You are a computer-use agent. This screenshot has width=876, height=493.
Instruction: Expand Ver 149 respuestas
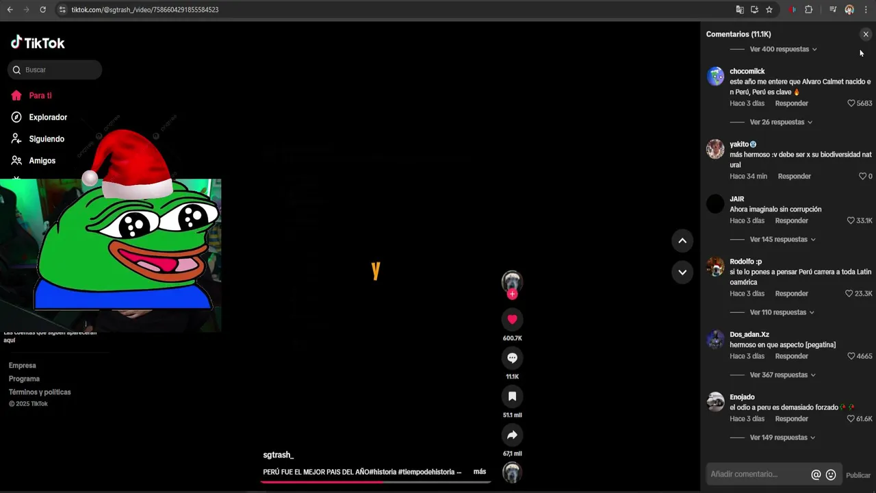[782, 438]
